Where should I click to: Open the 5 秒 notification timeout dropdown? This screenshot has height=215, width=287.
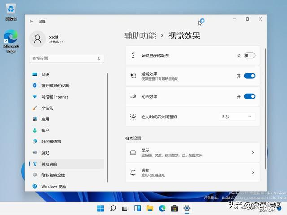pos(237,116)
